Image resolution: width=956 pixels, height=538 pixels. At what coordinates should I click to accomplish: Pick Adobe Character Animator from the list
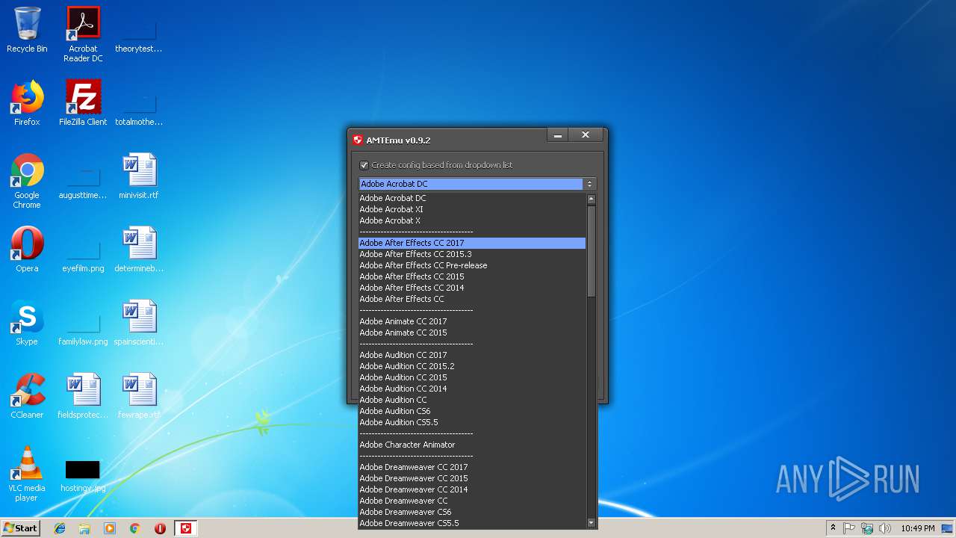472,445
